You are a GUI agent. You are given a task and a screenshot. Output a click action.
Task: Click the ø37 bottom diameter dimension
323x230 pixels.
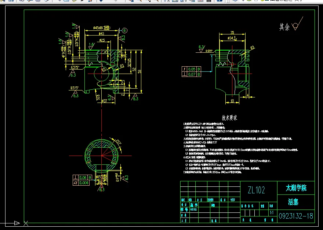[x=105, y=101]
